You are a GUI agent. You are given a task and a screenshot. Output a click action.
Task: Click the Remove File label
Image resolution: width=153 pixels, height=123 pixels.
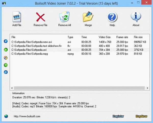41,25
